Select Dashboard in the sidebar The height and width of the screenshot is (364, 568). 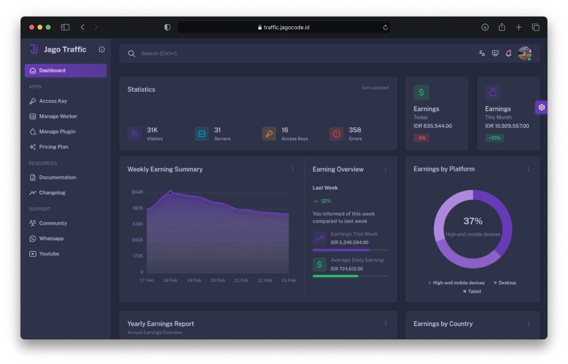pos(65,70)
